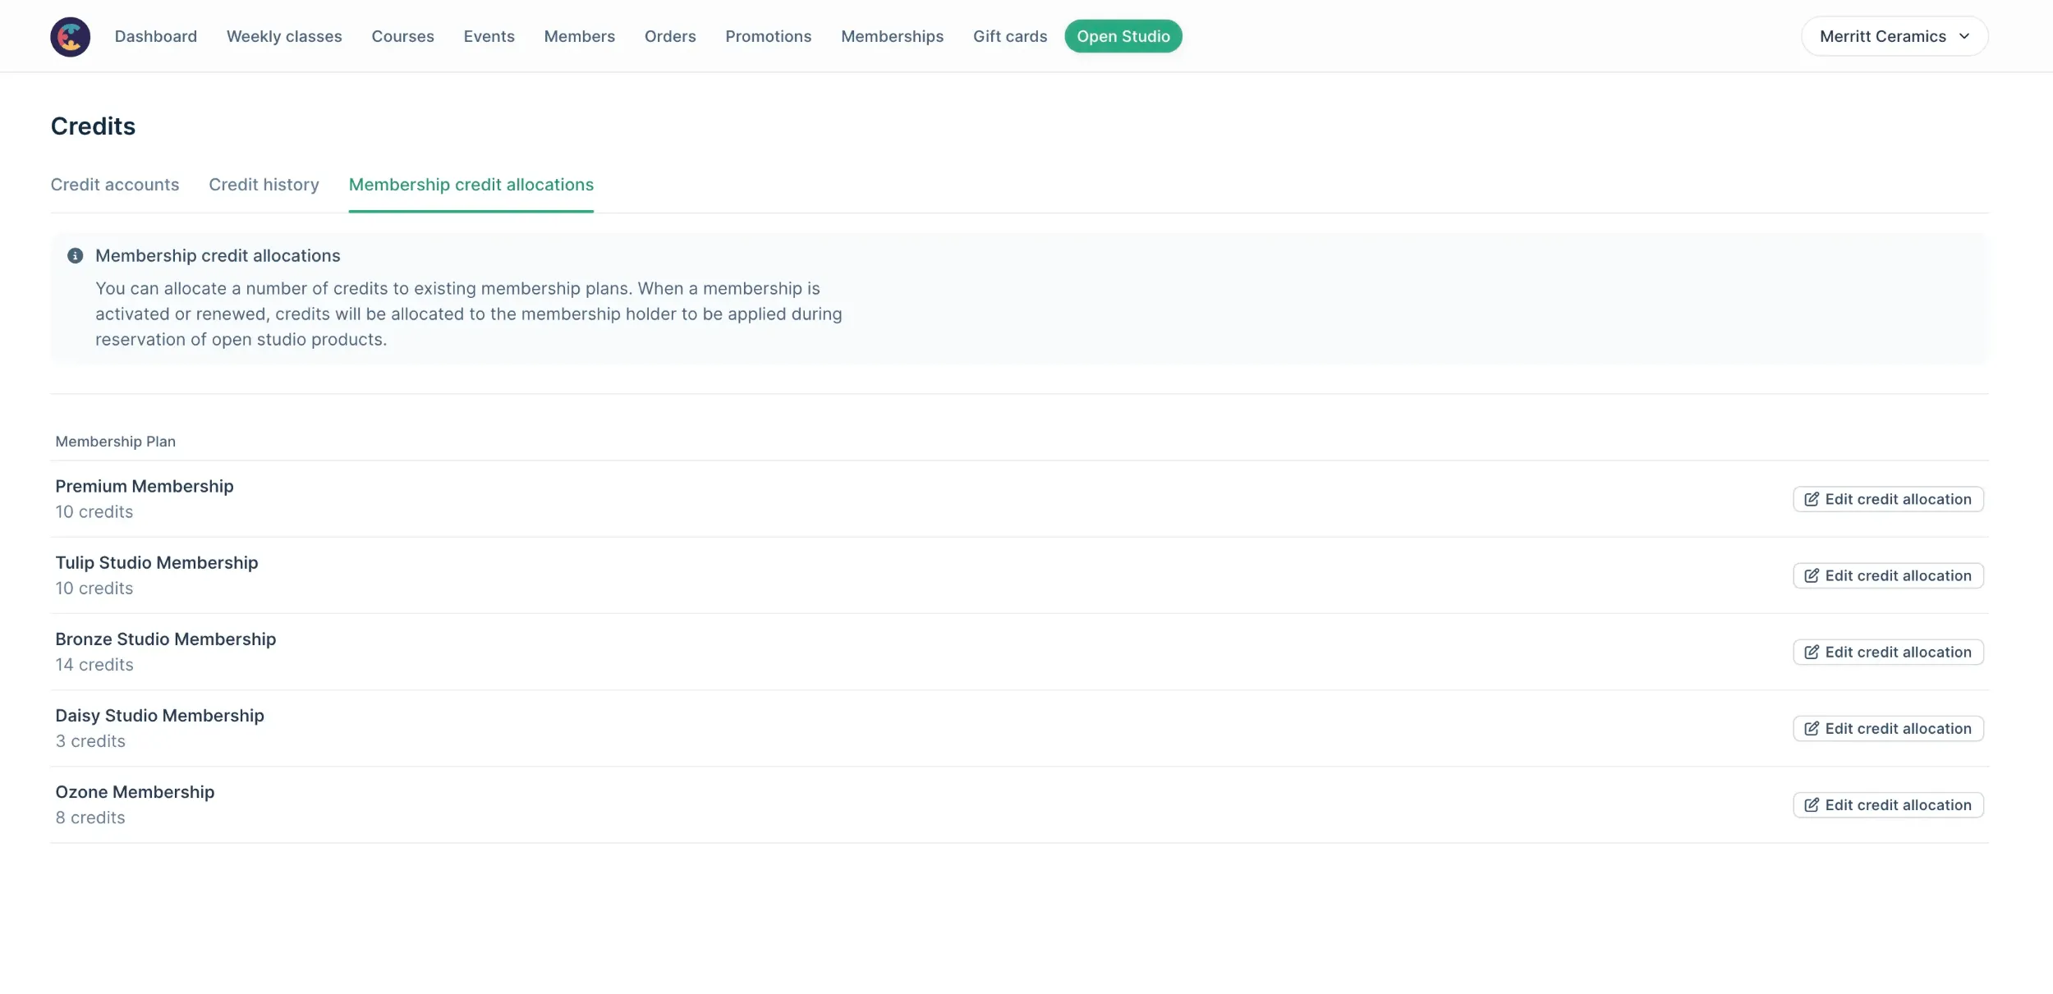Open the Merritt Ceramics account dropdown

coord(1882,36)
